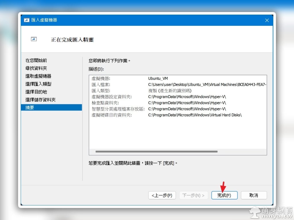Select the highlighted 摘要 step
This screenshot has width=294, height=220.
[30, 108]
